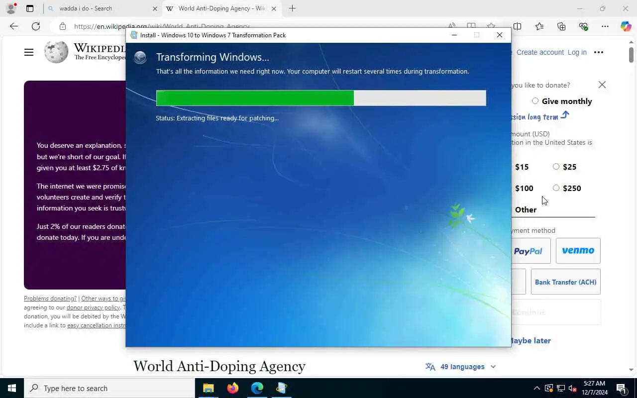Select the $25 donation amount

556,167
